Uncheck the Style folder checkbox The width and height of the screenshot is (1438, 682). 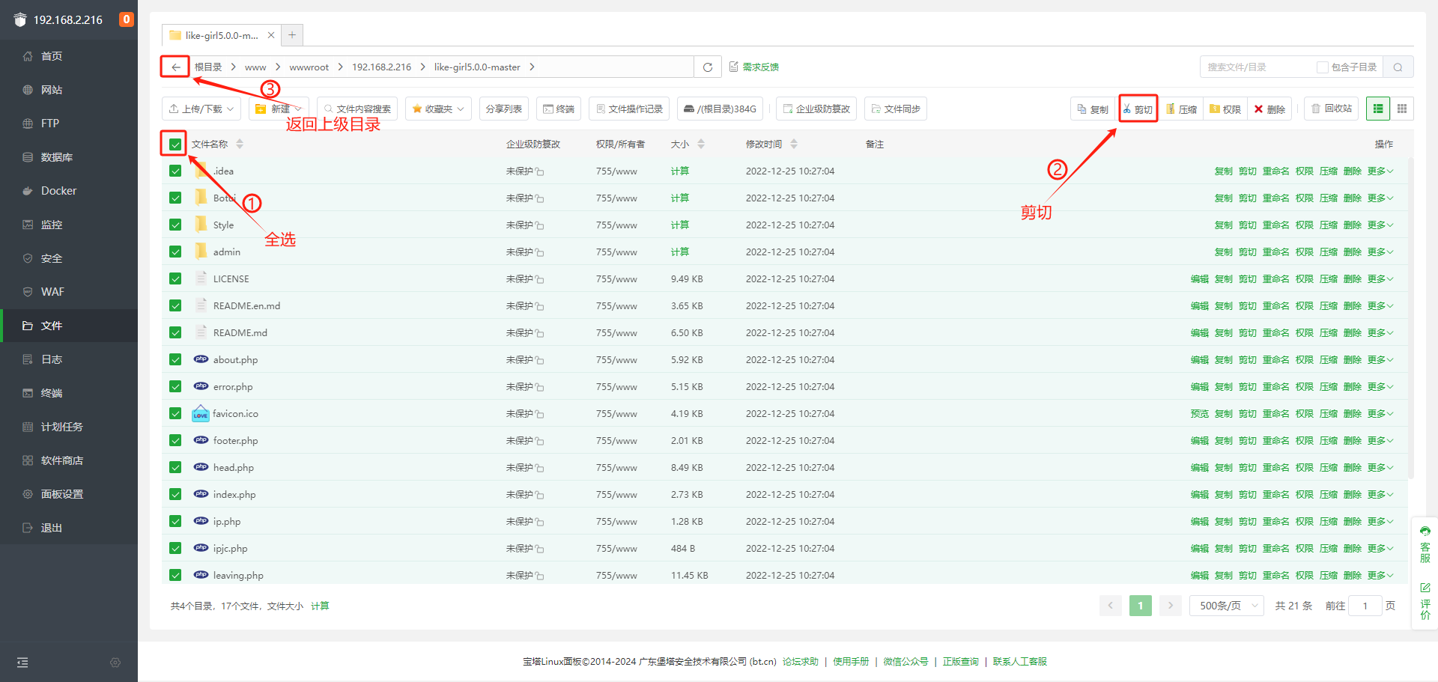[175, 225]
